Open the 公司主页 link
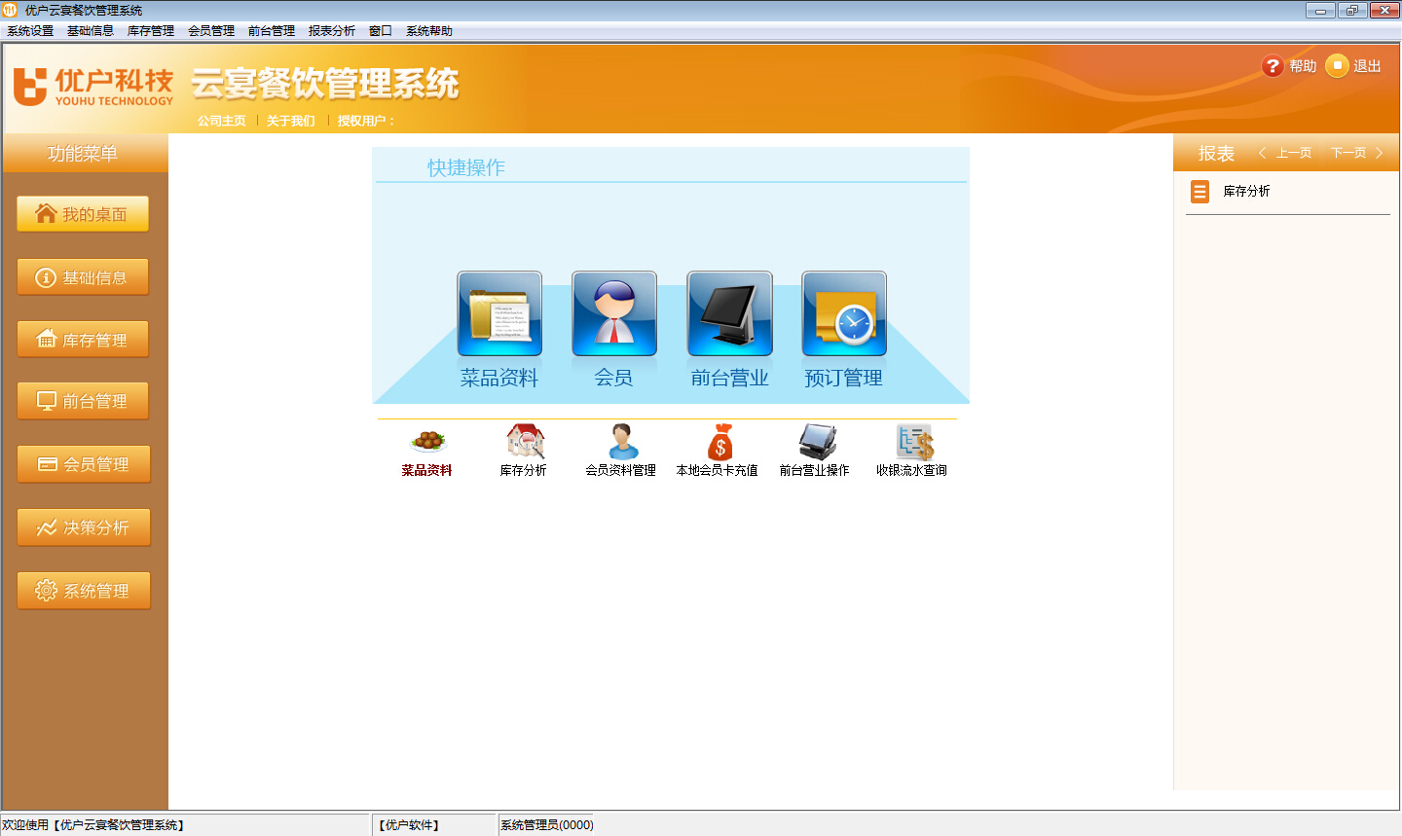This screenshot has width=1402, height=836. click(222, 121)
